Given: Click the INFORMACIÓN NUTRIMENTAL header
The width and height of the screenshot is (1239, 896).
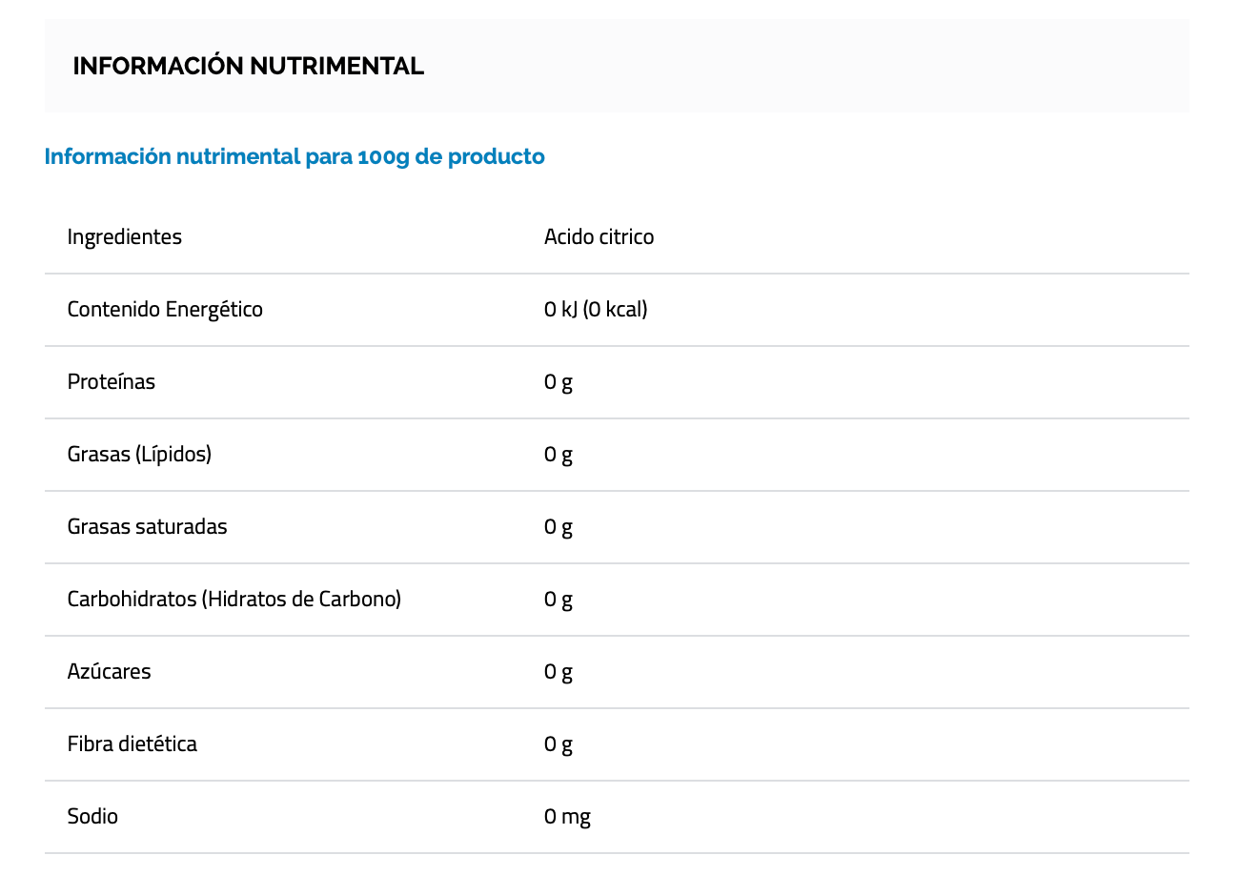Looking at the screenshot, I should (248, 66).
